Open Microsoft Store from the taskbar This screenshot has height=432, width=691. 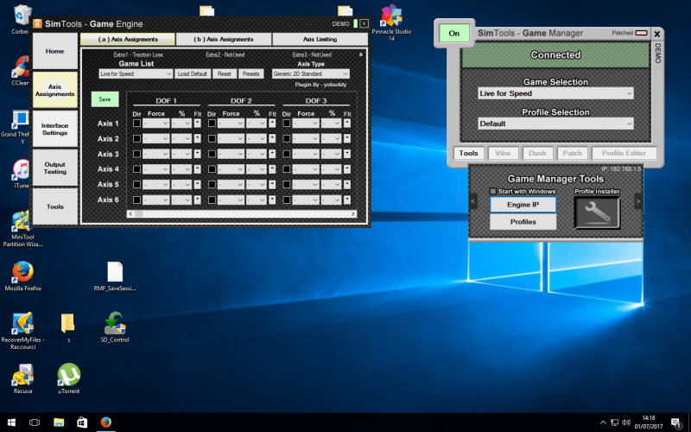pyautogui.click(x=82, y=422)
